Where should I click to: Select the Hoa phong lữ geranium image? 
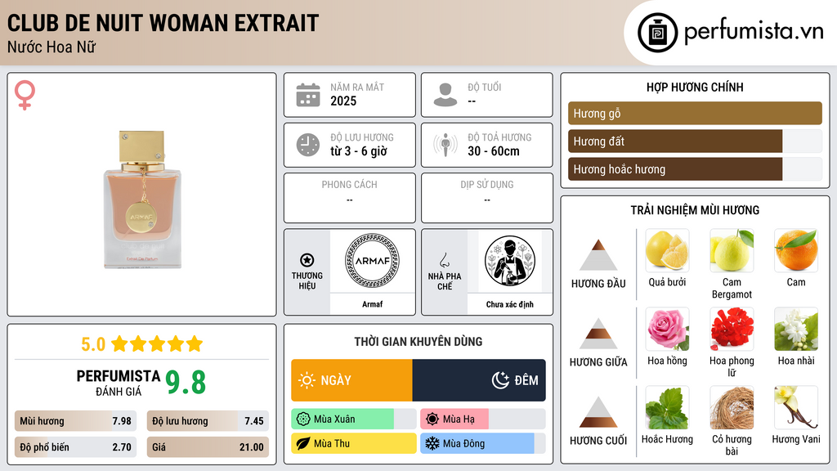click(x=732, y=329)
